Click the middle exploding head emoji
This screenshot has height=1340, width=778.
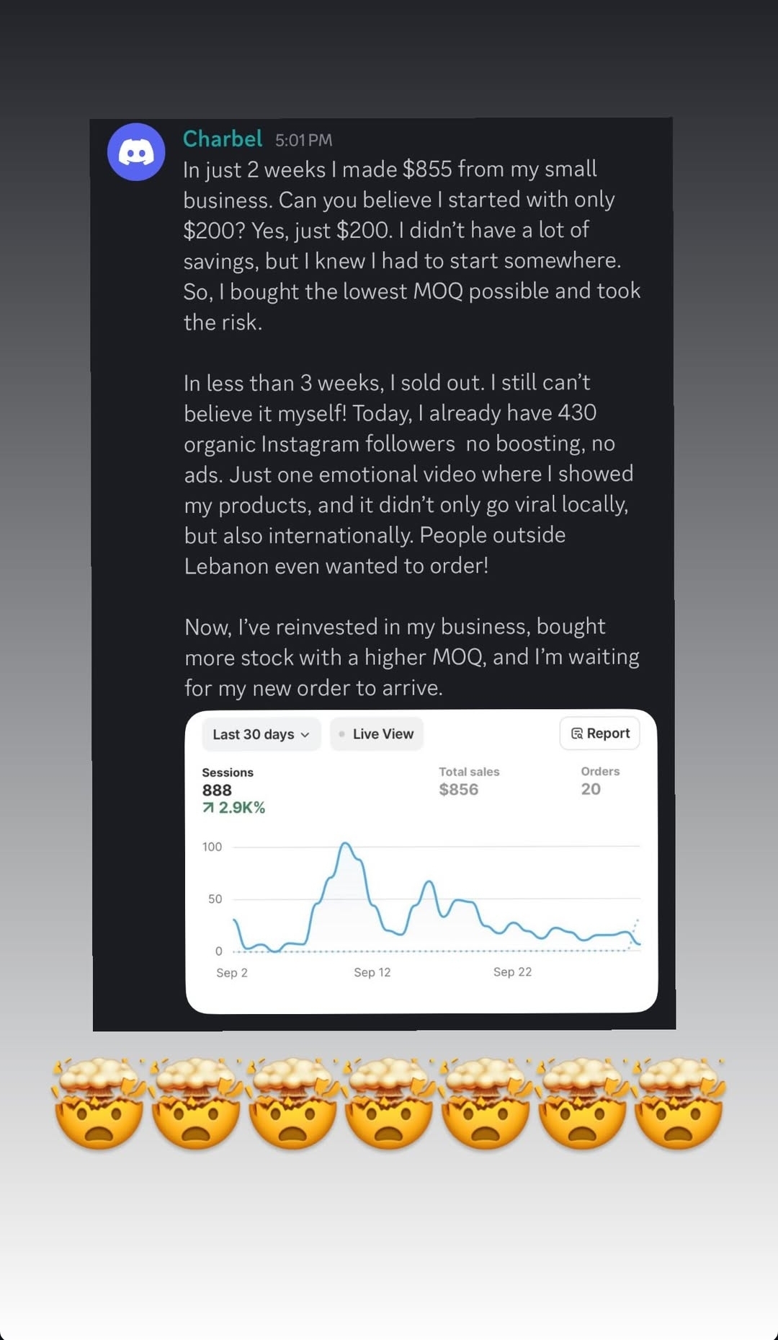389,1103
